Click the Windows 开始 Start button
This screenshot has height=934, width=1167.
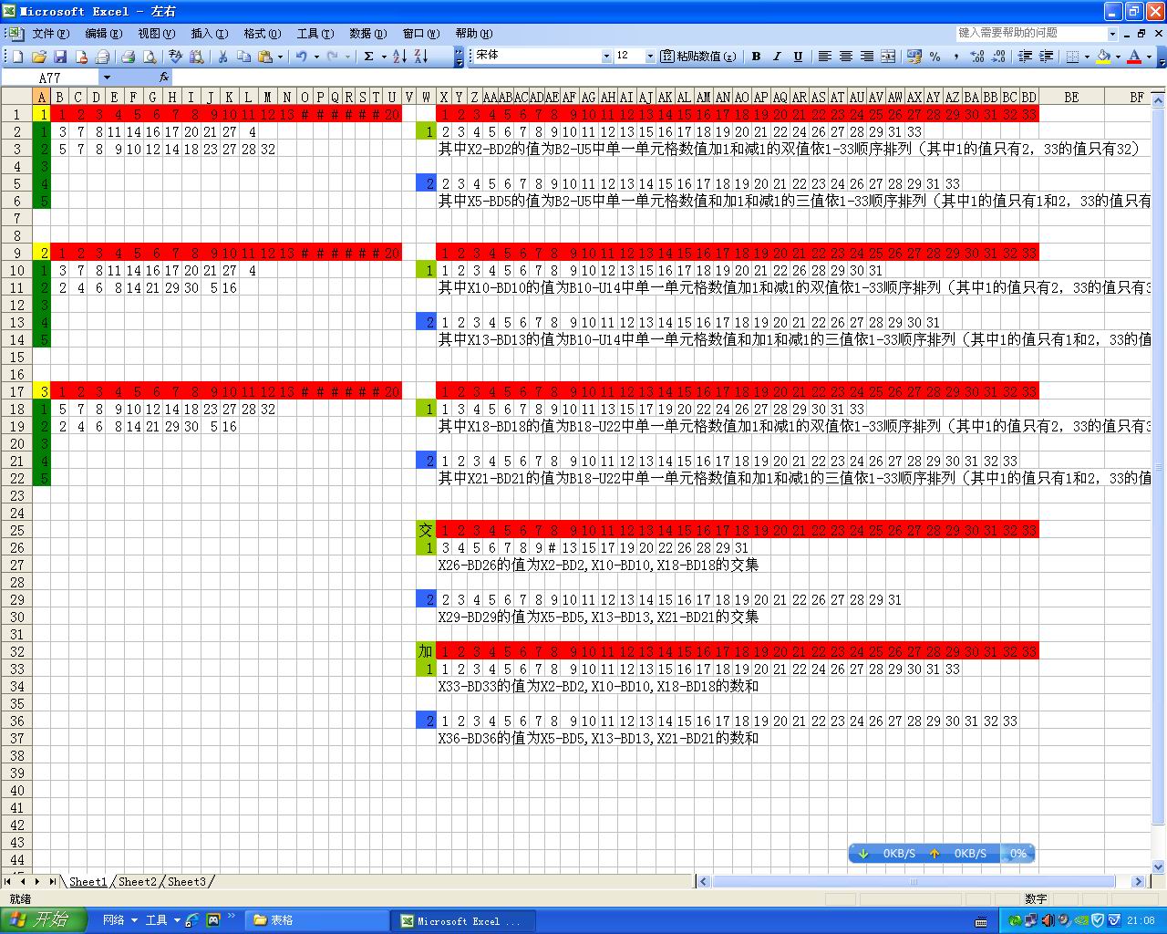pos(43,920)
